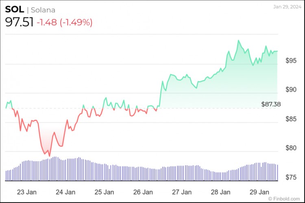This screenshot has width=305, height=203.
Task: Click the Solana name label
Action: coord(43,10)
